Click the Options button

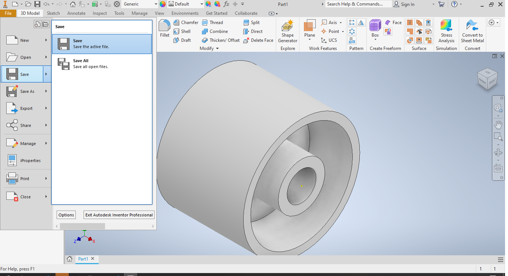click(66, 215)
